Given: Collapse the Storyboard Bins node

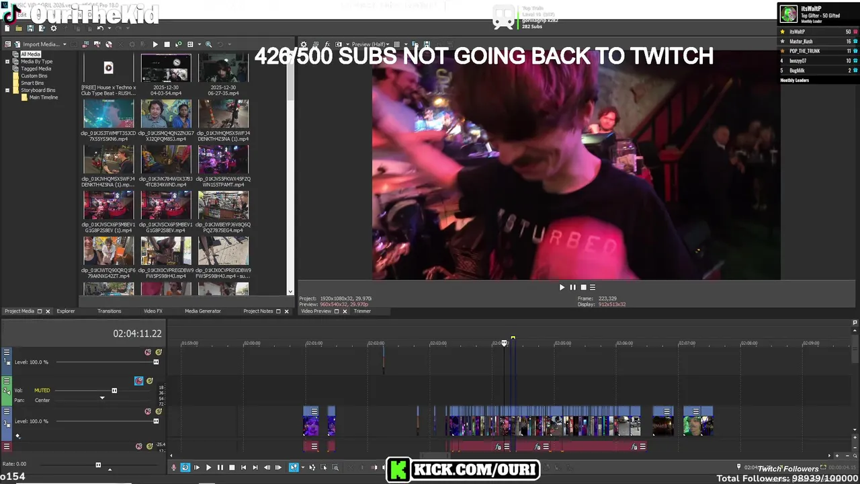Looking at the screenshot, I should 7,90.
